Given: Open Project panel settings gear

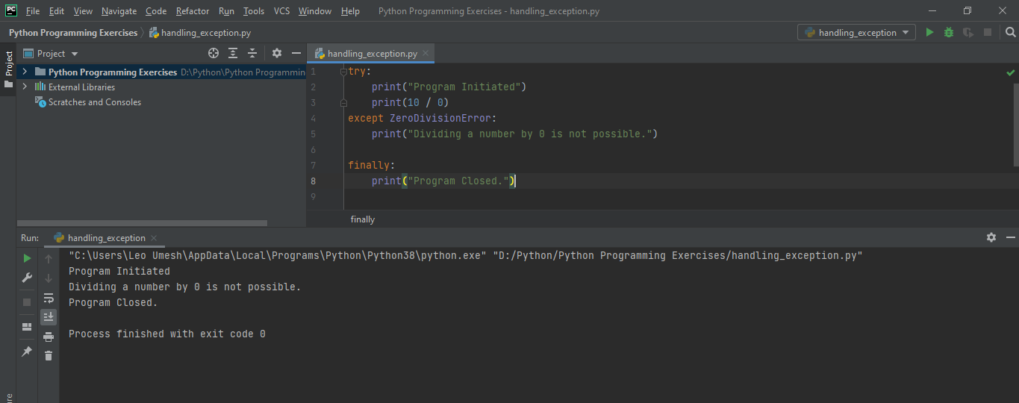Looking at the screenshot, I should (277, 53).
